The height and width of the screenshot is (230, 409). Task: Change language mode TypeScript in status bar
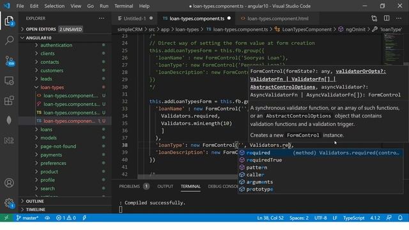point(353,218)
